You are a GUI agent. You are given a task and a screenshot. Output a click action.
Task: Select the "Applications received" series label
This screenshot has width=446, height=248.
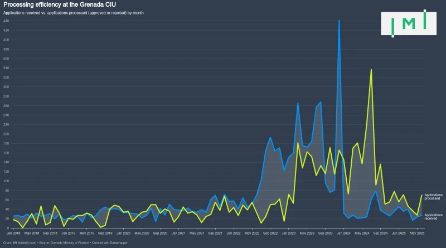433,216
